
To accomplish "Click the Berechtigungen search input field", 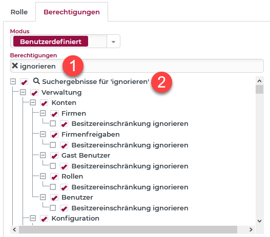I will tap(137, 66).
